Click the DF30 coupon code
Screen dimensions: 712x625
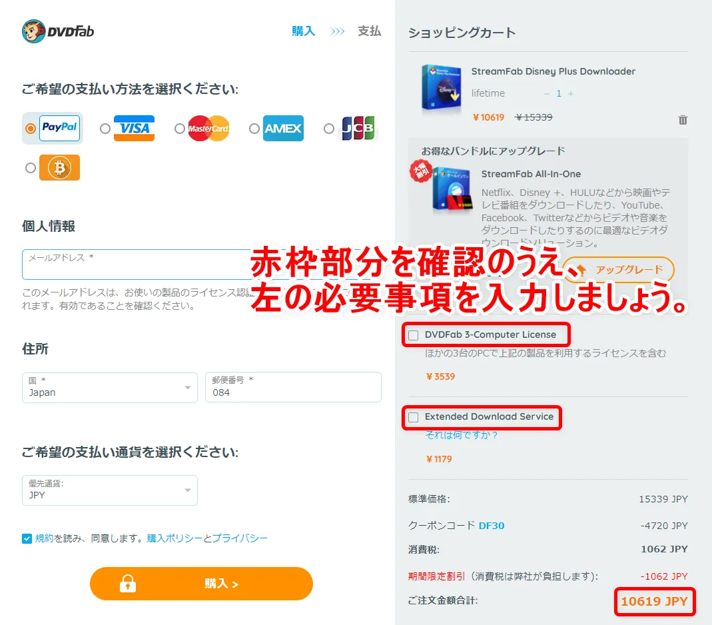(x=492, y=526)
